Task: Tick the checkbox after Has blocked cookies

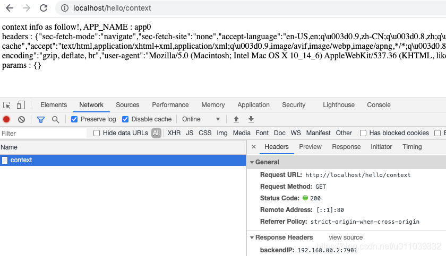Action: 438,133
